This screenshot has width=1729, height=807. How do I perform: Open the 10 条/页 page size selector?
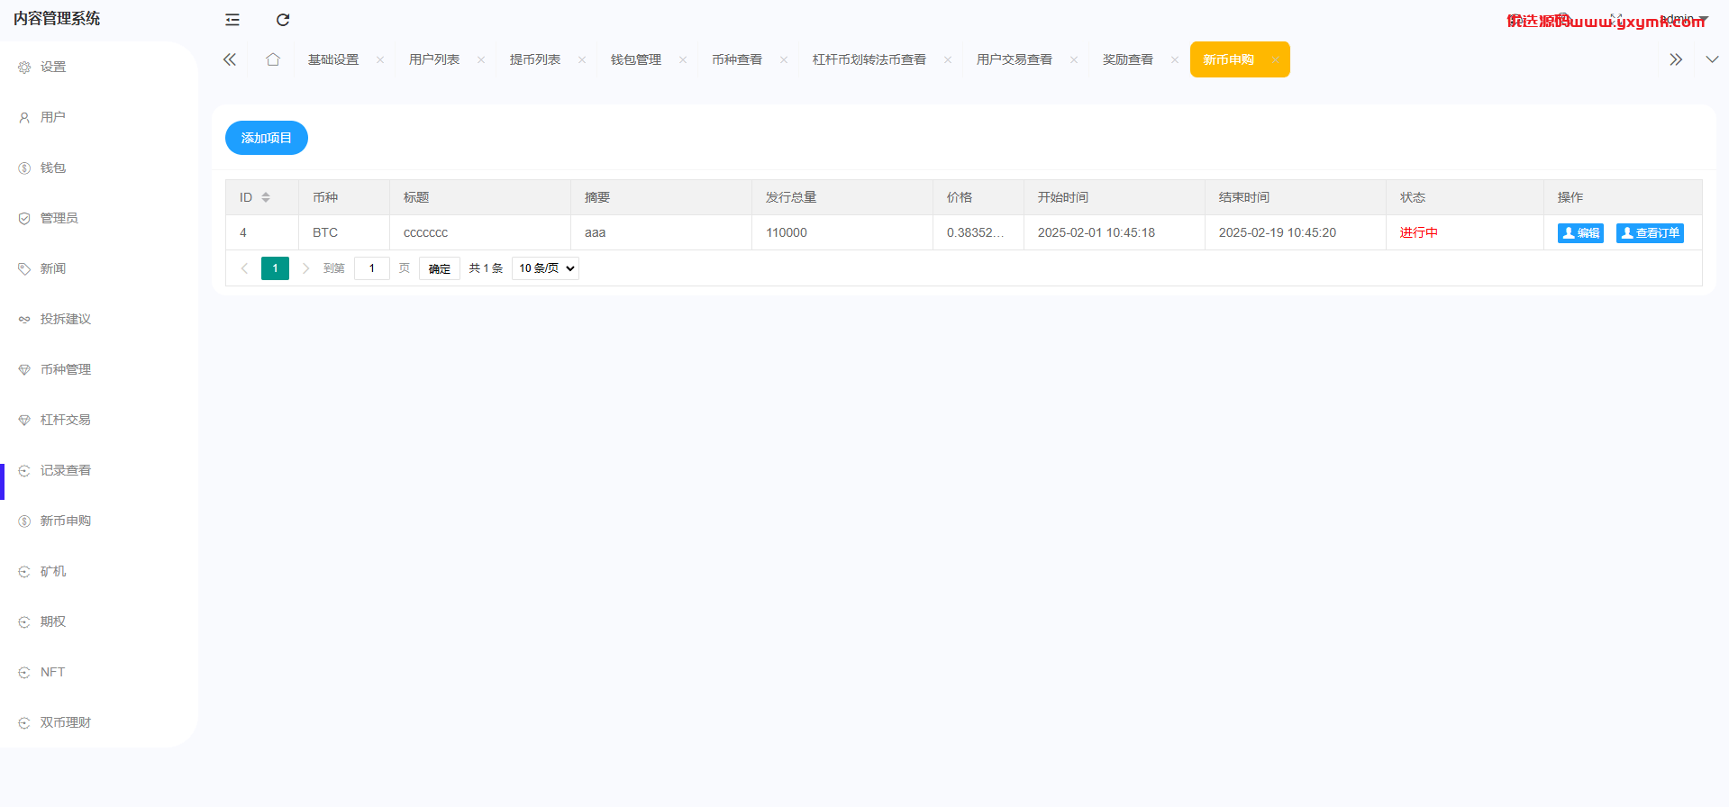tap(545, 268)
